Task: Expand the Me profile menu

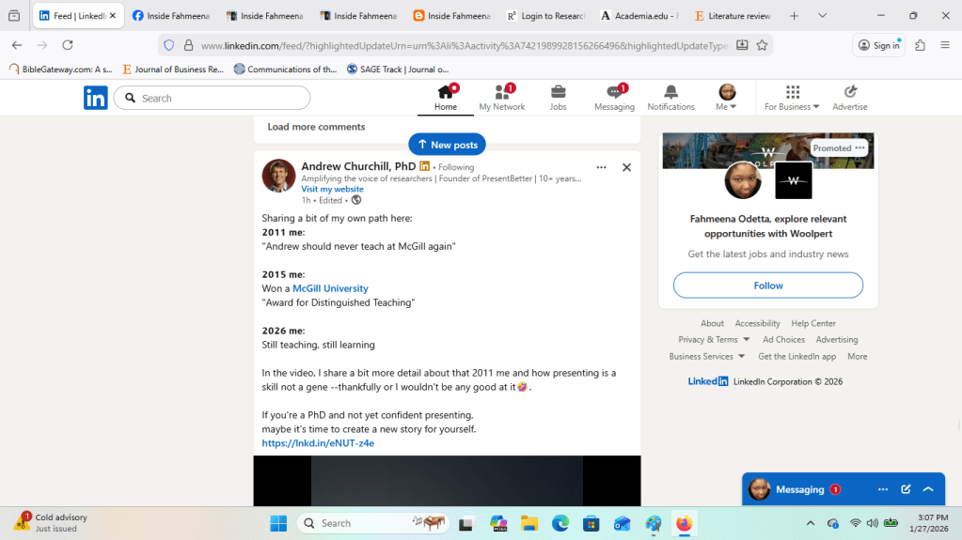Action: pyautogui.click(x=726, y=98)
